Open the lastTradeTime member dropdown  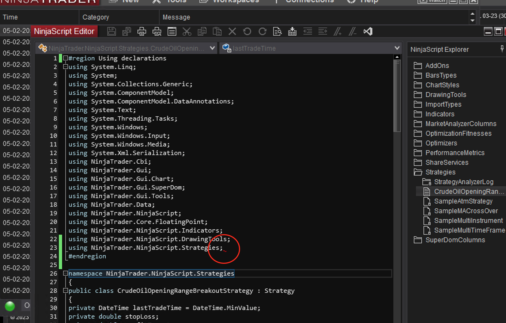[x=397, y=48]
